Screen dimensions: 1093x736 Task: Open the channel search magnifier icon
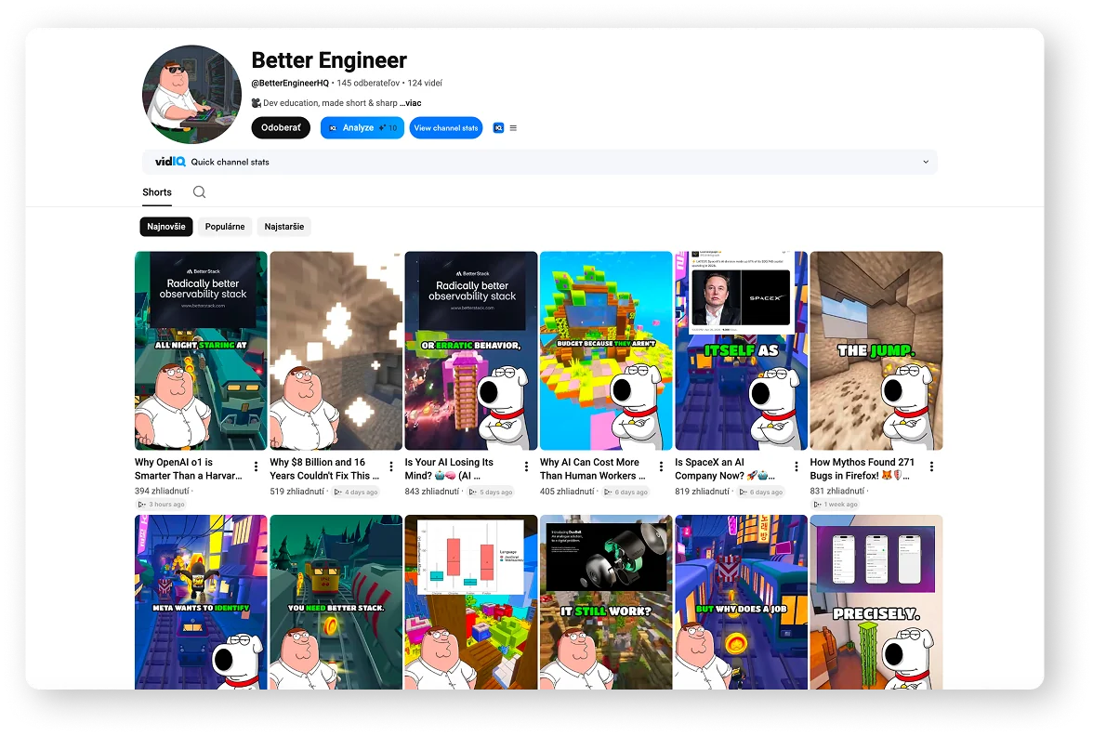point(199,191)
